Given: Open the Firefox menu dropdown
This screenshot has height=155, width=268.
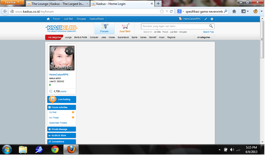Looking at the screenshot, I should tap(12, 2).
